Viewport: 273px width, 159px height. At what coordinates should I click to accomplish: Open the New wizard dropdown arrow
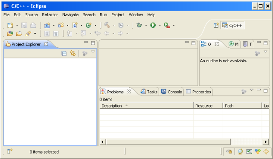pyautogui.click(x=17, y=26)
